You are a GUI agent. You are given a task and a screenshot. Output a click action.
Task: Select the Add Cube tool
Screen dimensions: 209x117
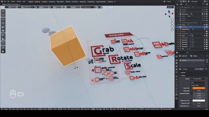3,43
